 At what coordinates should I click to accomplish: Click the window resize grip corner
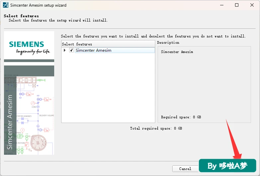click(258, 174)
